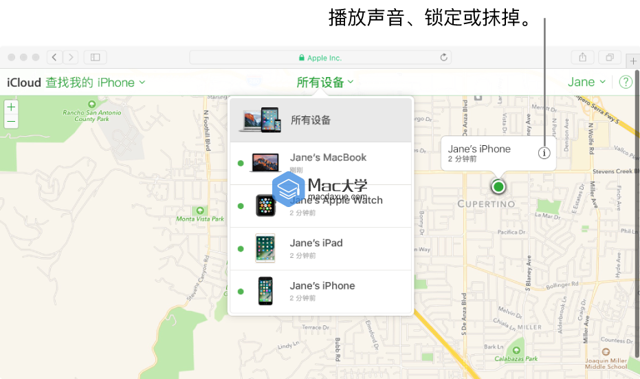Open the Share button in Safari toolbar

pyautogui.click(x=582, y=57)
